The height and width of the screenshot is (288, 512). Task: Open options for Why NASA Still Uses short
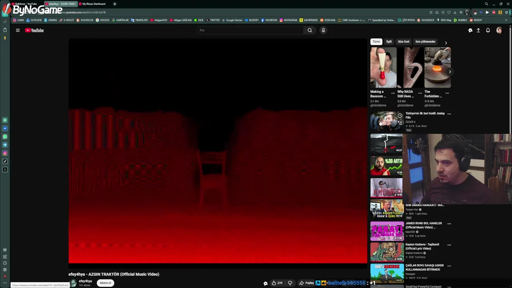[x=420, y=93]
